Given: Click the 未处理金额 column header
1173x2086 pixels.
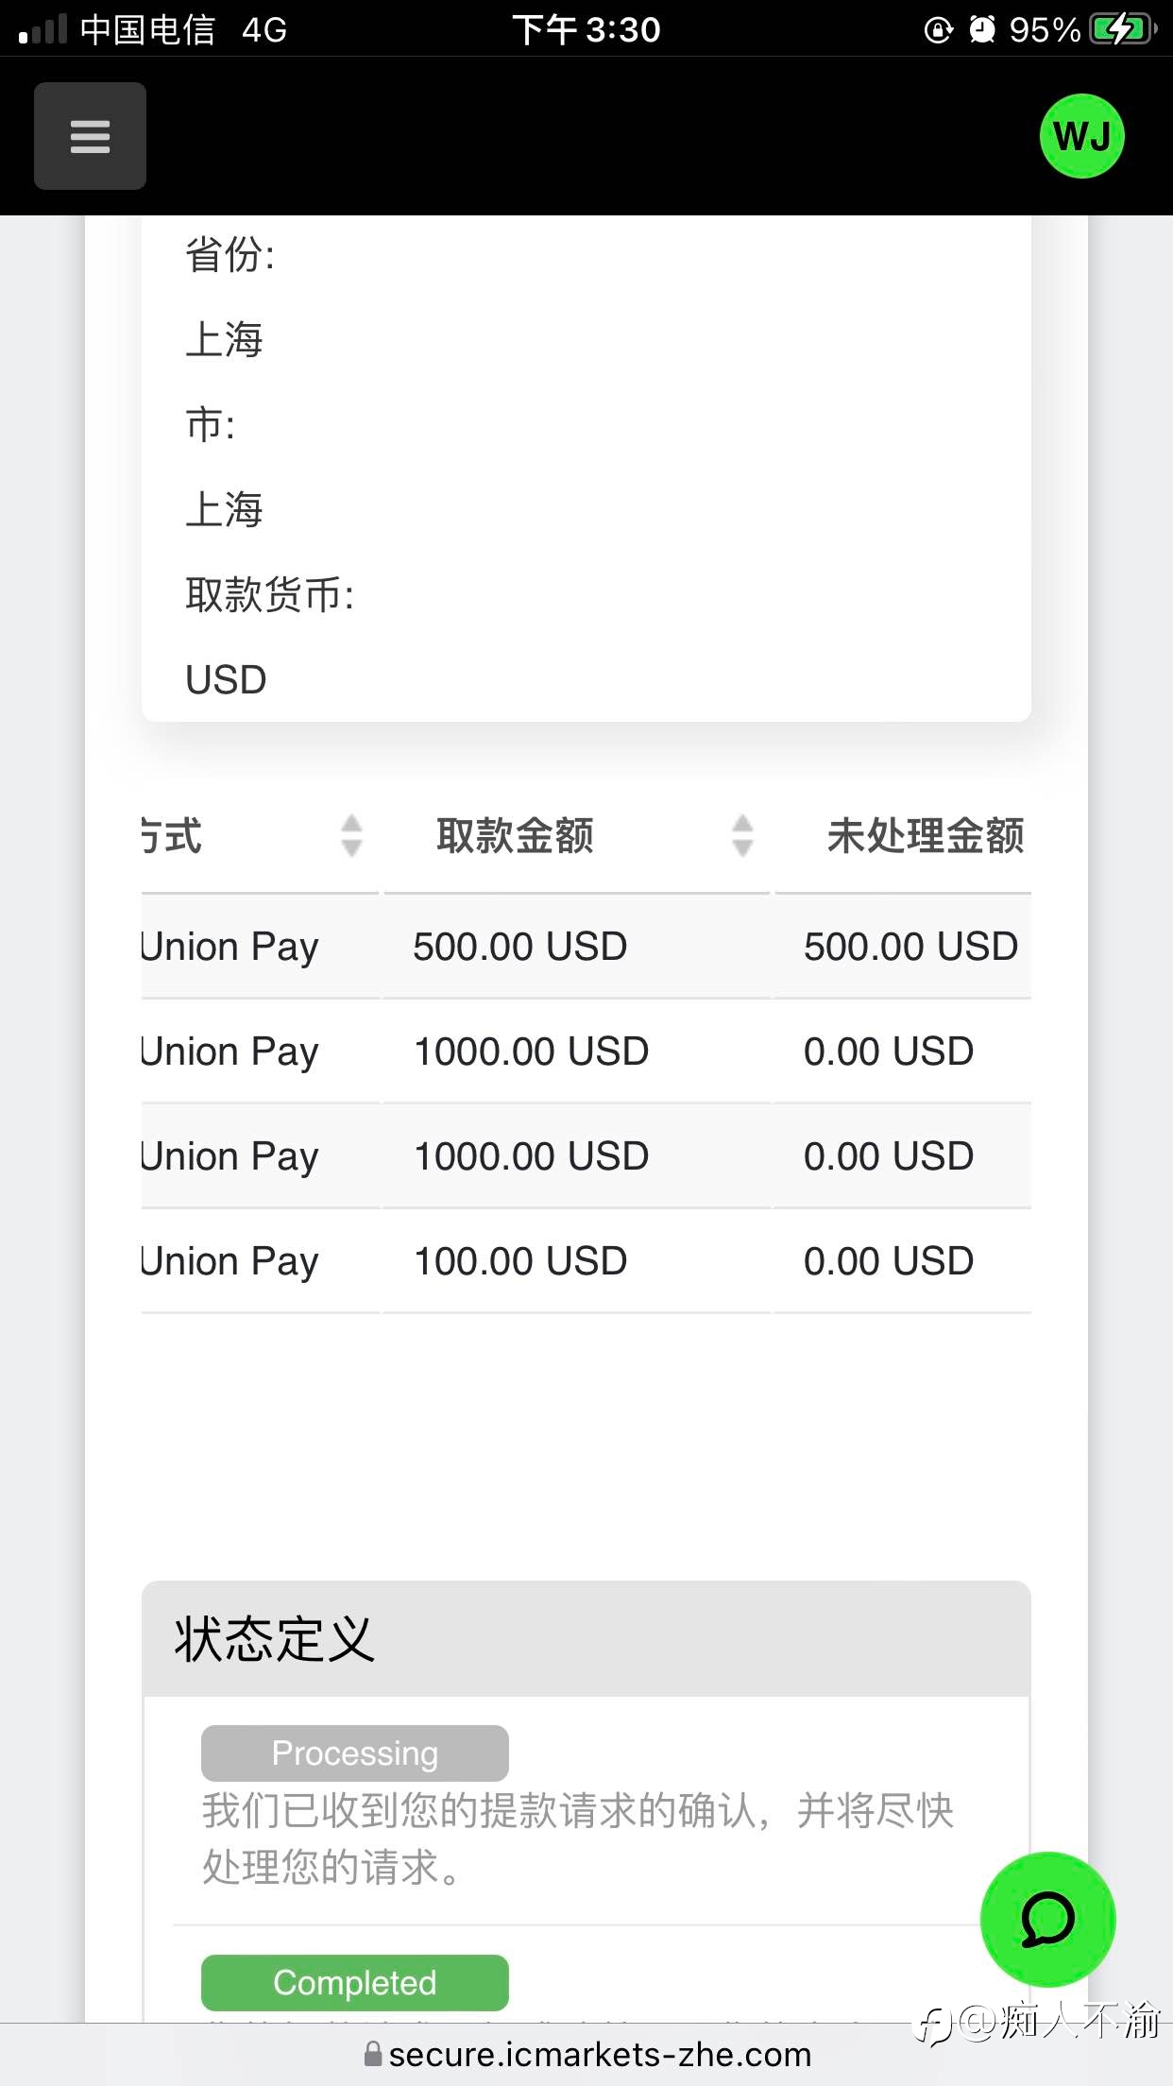Looking at the screenshot, I should click(926, 835).
